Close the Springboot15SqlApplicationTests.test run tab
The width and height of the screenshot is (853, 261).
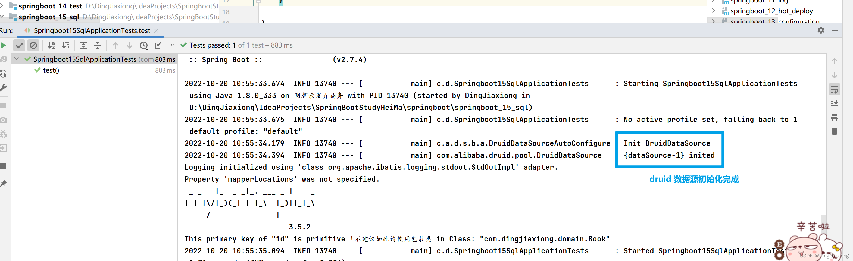[156, 30]
